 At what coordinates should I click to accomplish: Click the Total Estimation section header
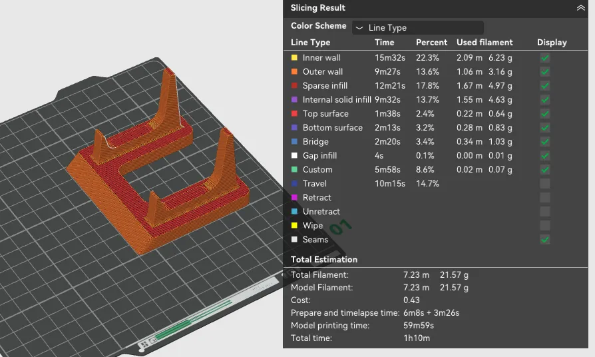[x=324, y=259]
